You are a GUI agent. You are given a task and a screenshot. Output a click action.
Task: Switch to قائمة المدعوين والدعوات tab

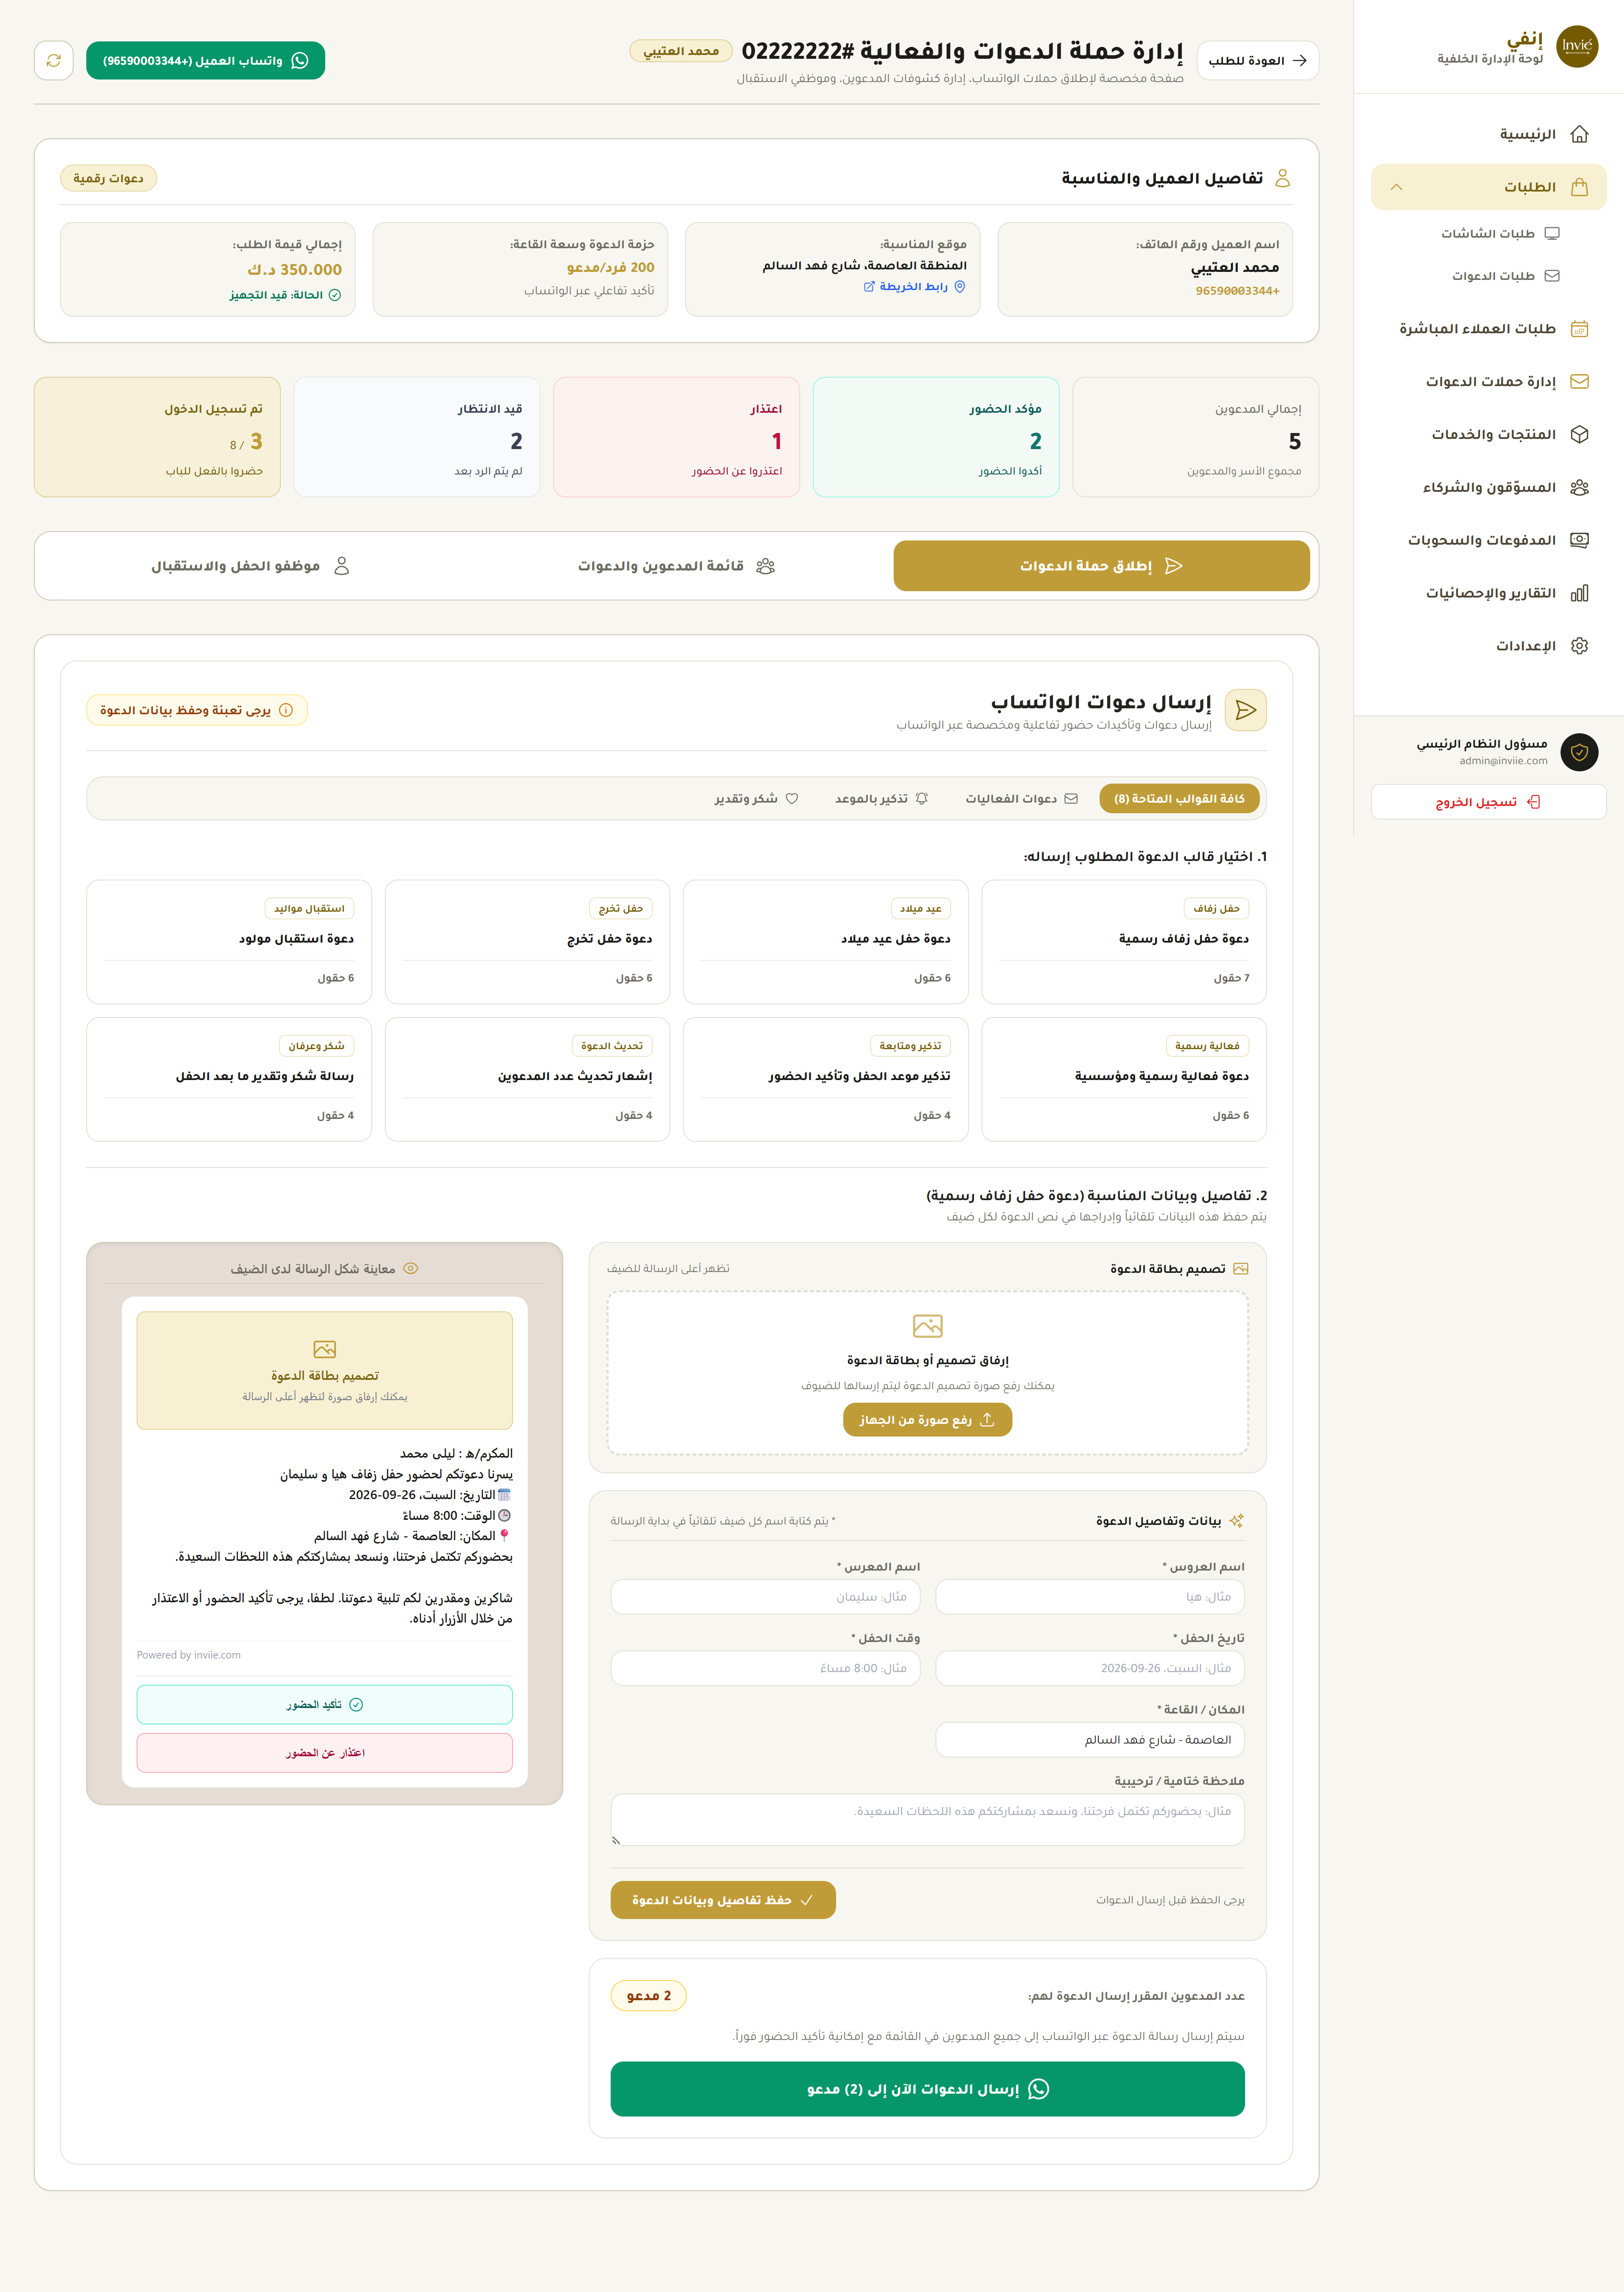(676, 566)
